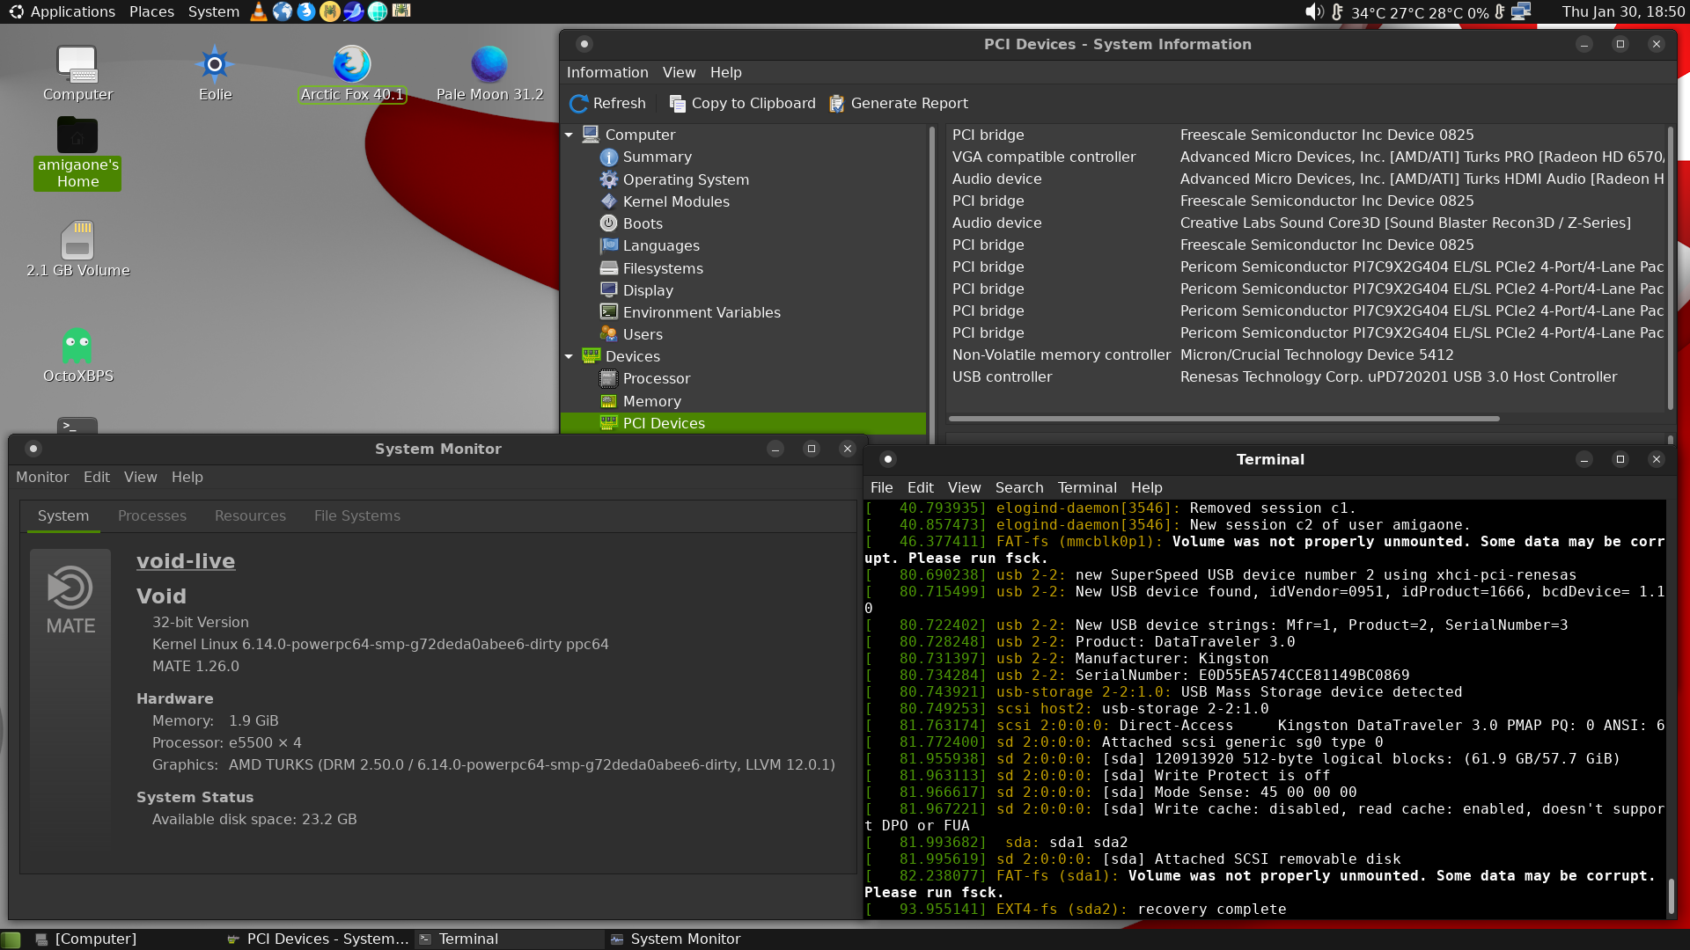Open Information menu in System Information
This screenshot has width=1690, height=950.
607,72
